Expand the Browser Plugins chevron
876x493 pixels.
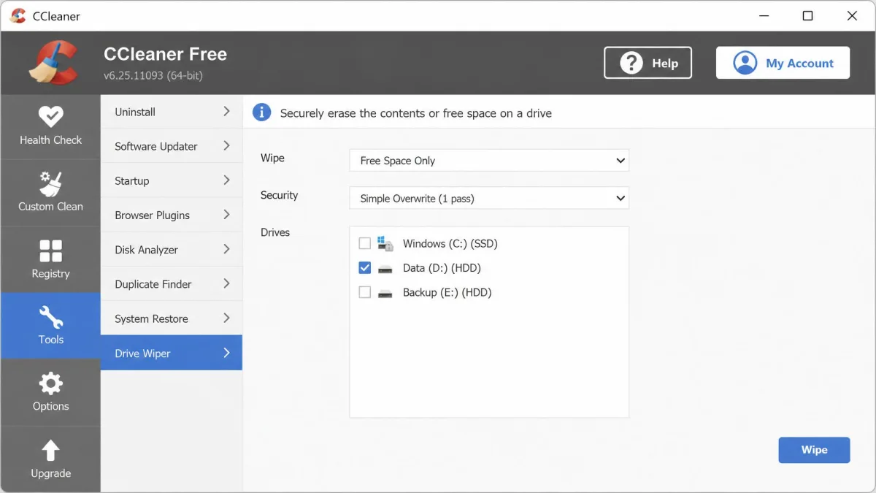226,214
